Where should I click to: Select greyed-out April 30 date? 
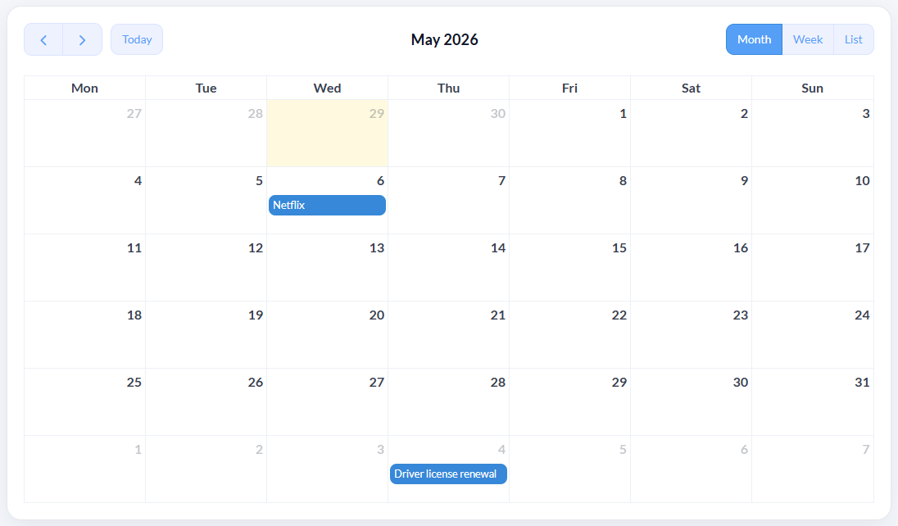pyautogui.click(x=448, y=134)
